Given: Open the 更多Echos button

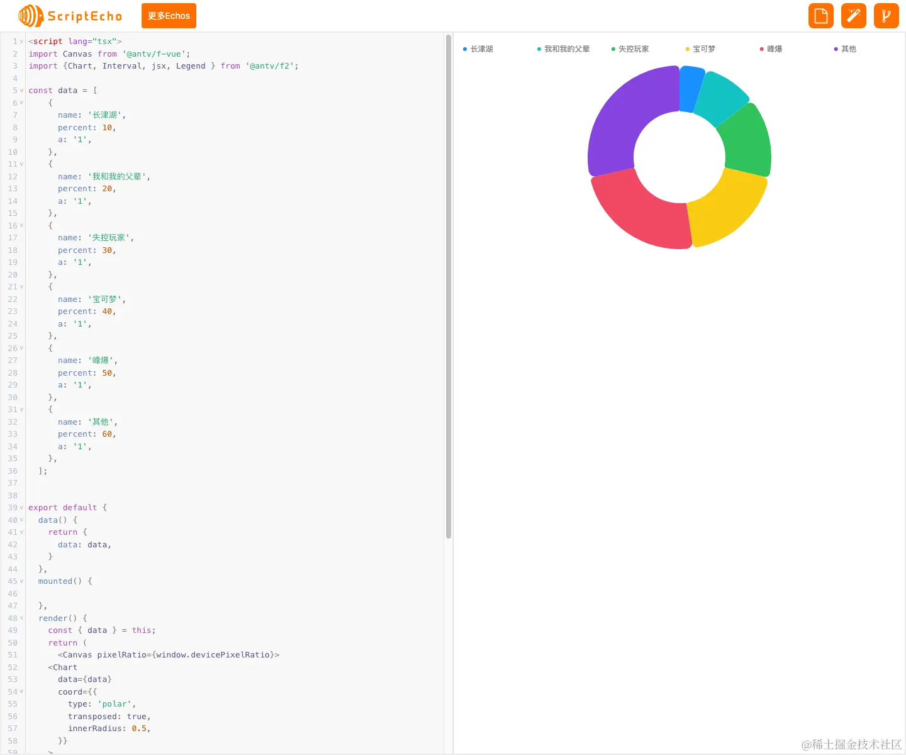Looking at the screenshot, I should (169, 16).
